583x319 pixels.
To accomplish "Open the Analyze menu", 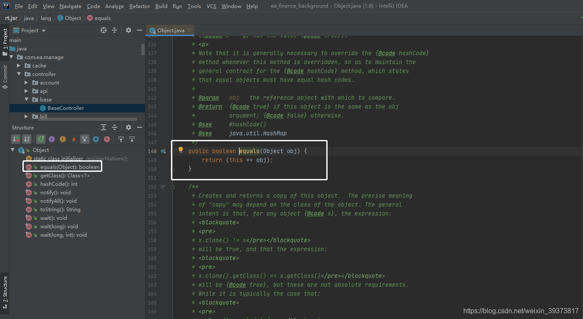I will coord(115,6).
